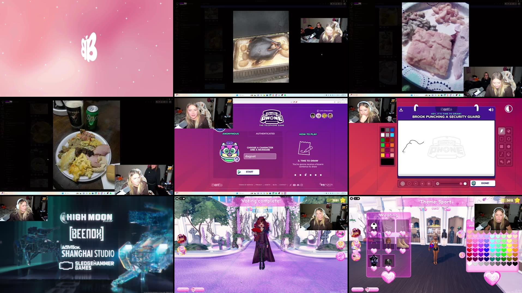
Task: Expand hidden icons in the Windows system tray
Action: [324, 193]
